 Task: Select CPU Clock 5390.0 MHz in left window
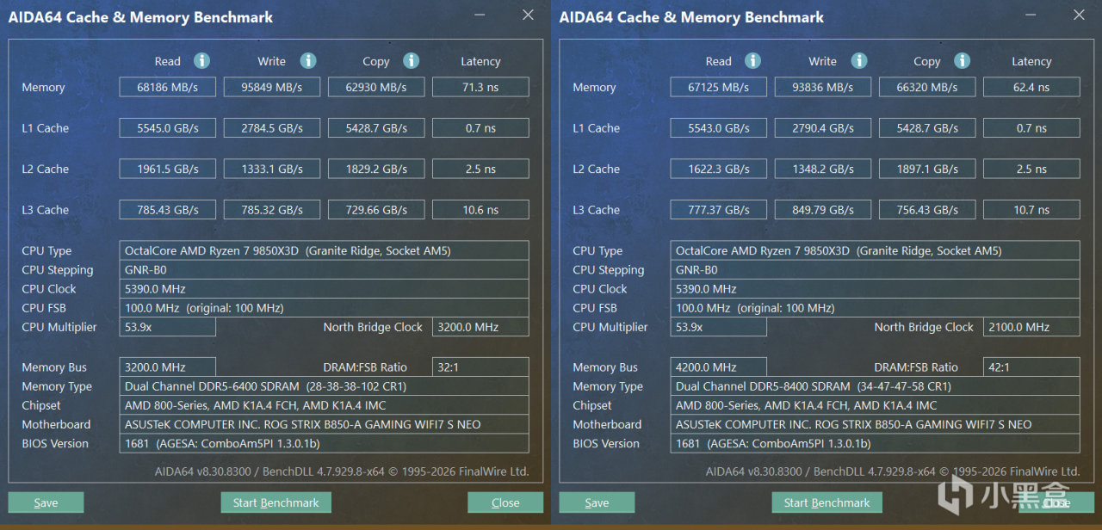pyautogui.click(x=325, y=289)
